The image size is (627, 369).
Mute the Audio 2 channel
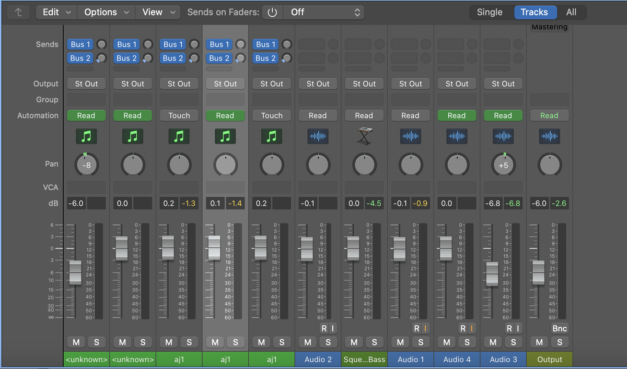coord(308,342)
